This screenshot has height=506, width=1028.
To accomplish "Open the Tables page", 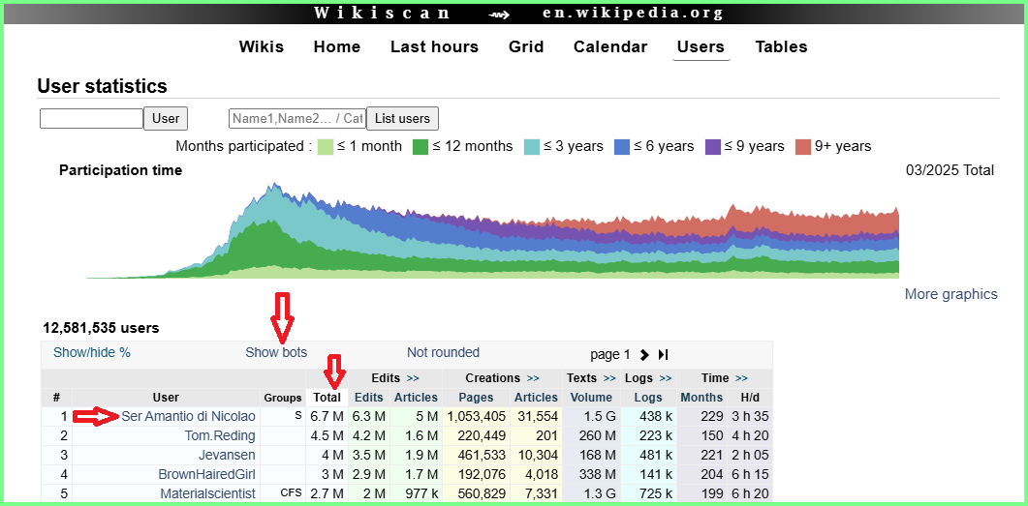I will [782, 47].
